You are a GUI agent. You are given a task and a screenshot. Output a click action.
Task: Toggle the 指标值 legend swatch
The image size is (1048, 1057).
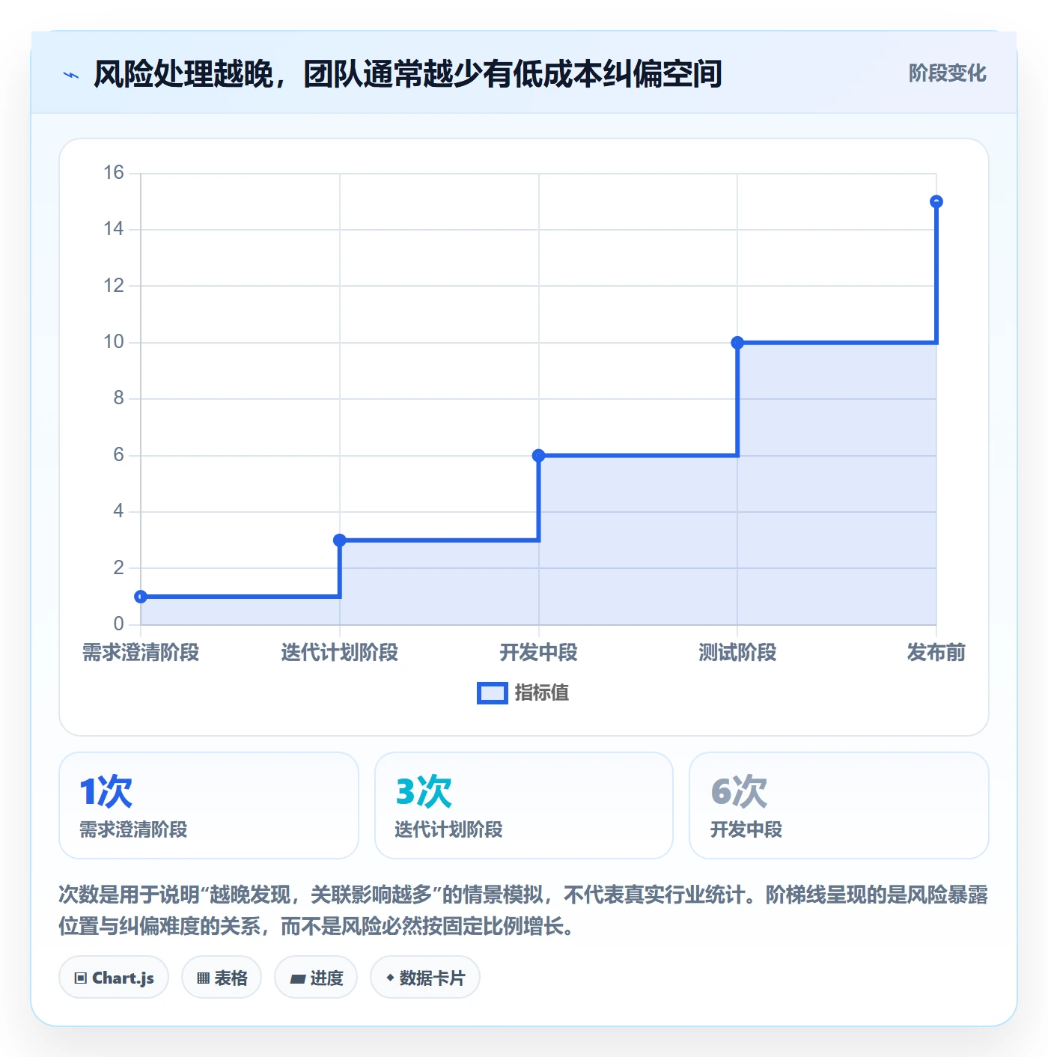tap(493, 693)
